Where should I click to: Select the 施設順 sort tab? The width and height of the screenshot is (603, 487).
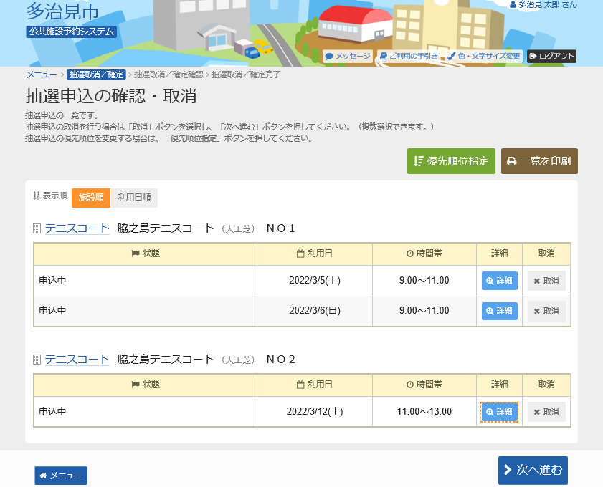tap(91, 198)
